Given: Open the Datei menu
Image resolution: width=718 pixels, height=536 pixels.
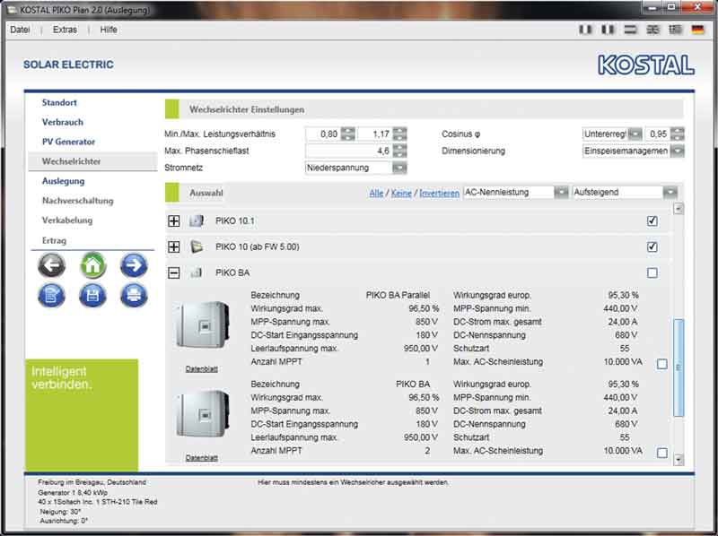Looking at the screenshot, I should click(x=20, y=30).
